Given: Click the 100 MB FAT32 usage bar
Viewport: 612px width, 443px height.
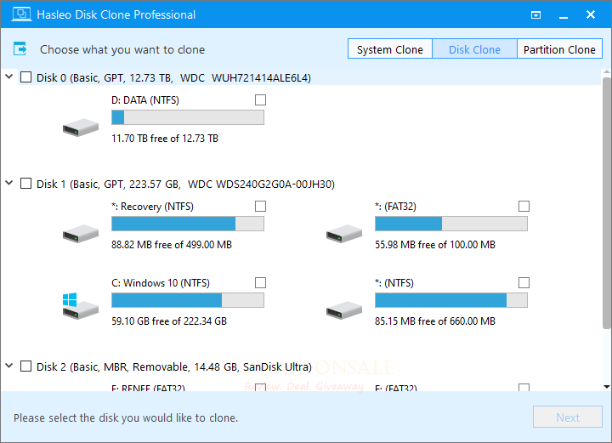Looking at the screenshot, I should (x=451, y=224).
